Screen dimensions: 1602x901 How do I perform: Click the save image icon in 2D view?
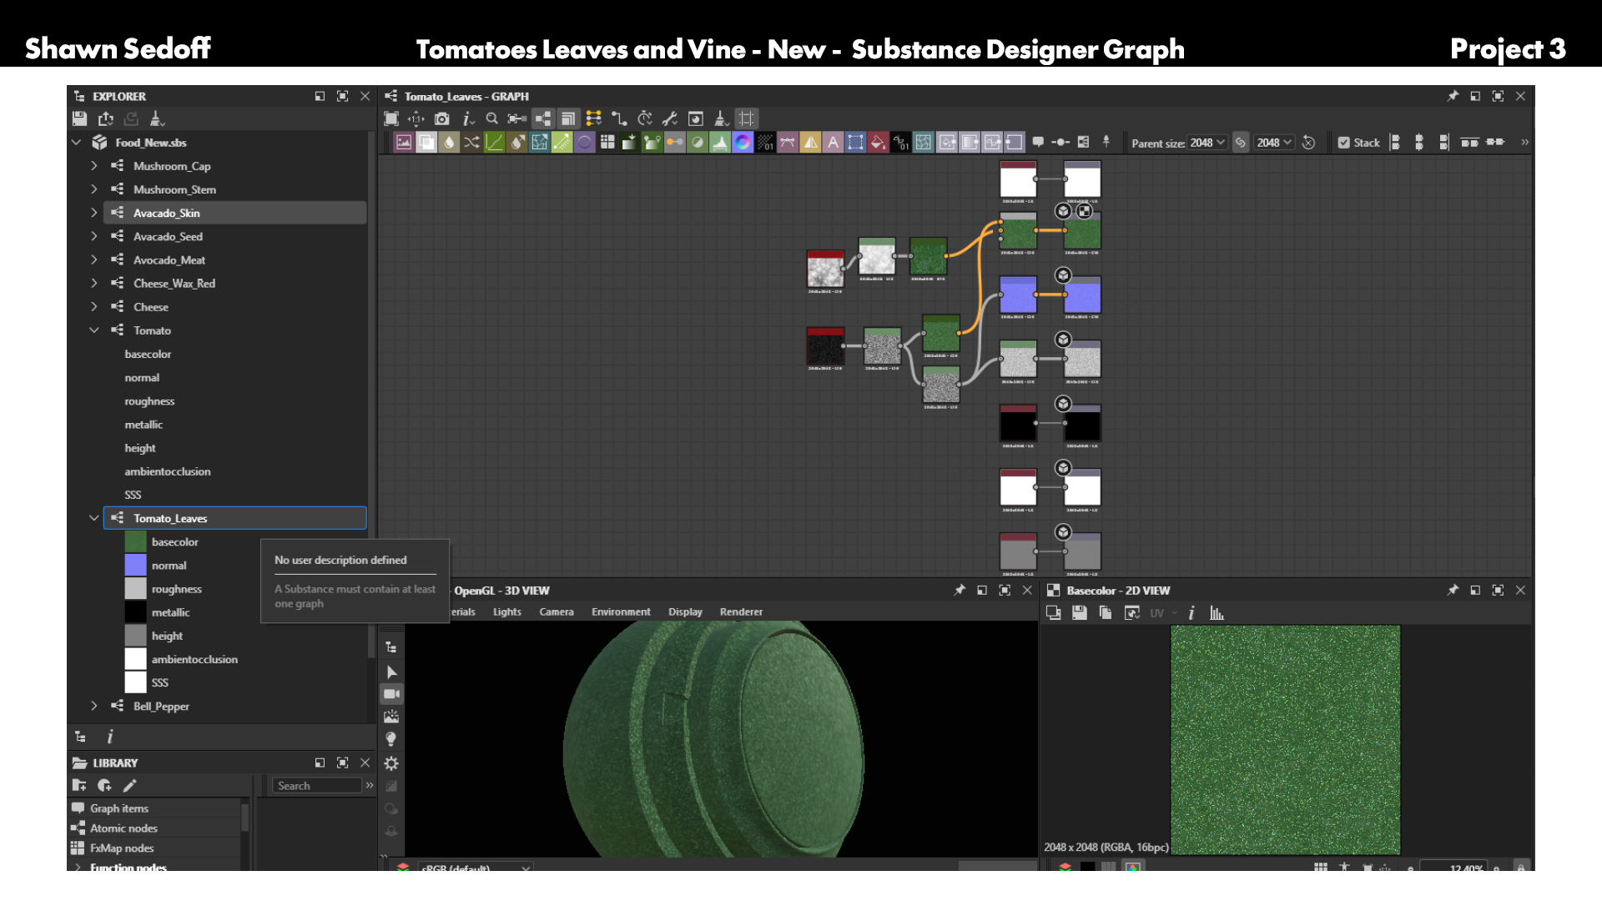(1080, 613)
